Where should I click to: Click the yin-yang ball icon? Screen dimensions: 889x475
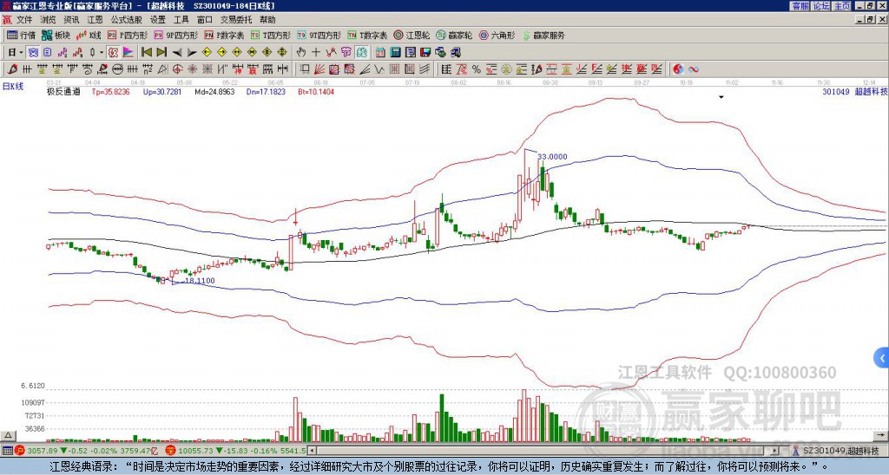click(678, 69)
